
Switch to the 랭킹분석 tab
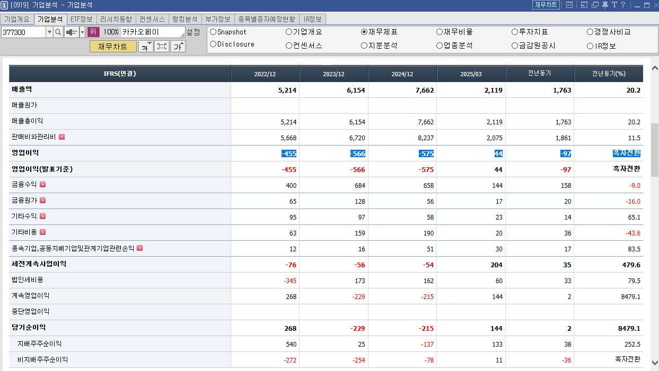point(185,19)
